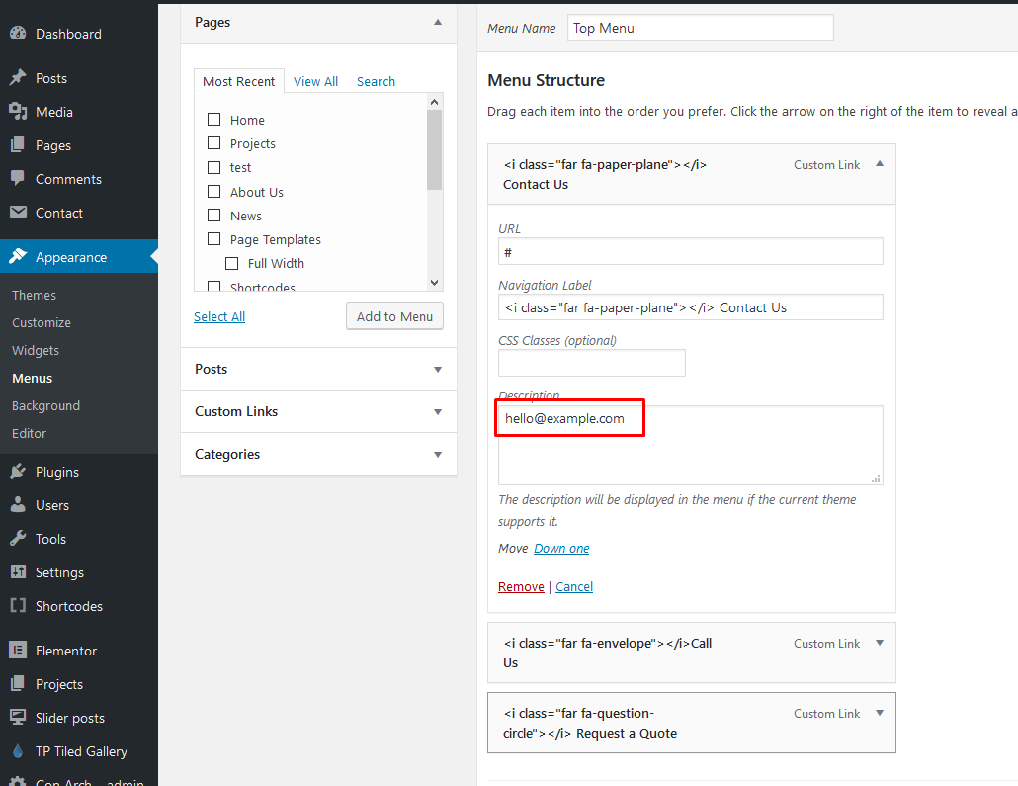Check the Home page checkbox

tap(213, 120)
